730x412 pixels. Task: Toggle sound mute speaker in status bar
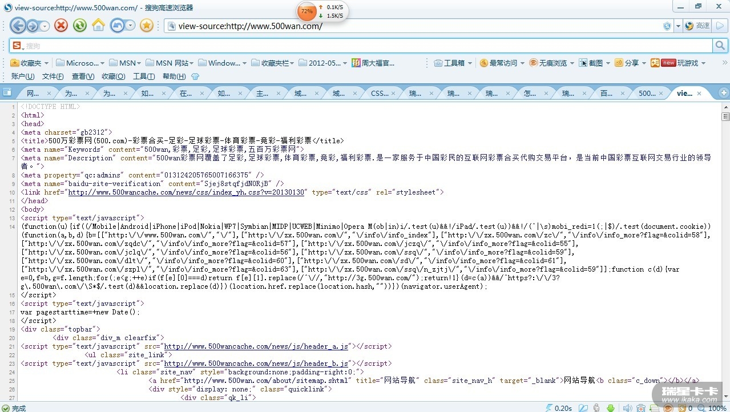click(x=627, y=408)
